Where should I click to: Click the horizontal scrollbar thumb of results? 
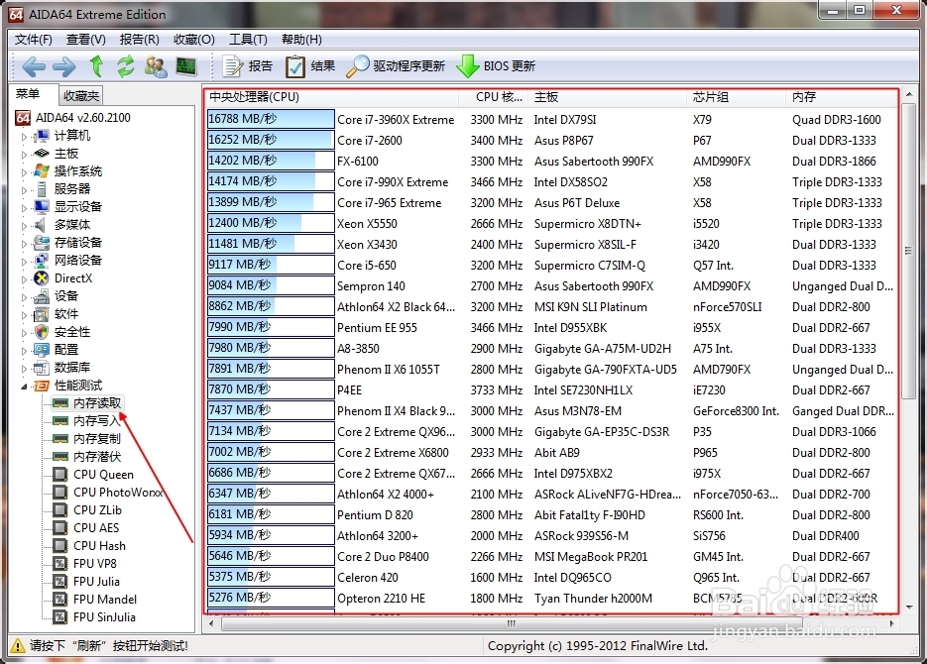pyautogui.click(x=512, y=623)
